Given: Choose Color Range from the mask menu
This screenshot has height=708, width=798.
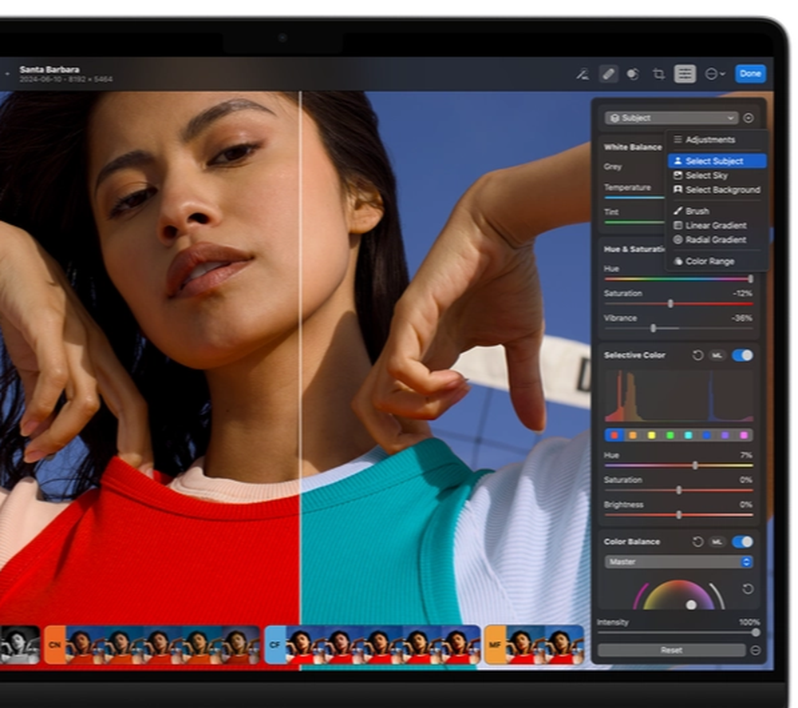Looking at the screenshot, I should click(x=709, y=261).
